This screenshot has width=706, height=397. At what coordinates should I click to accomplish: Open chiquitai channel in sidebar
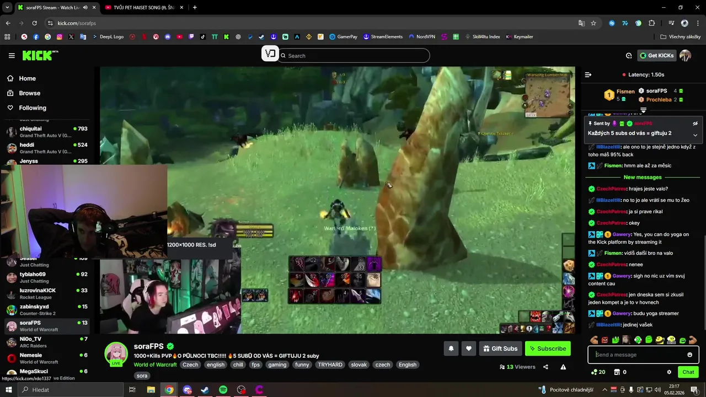[x=46, y=132]
